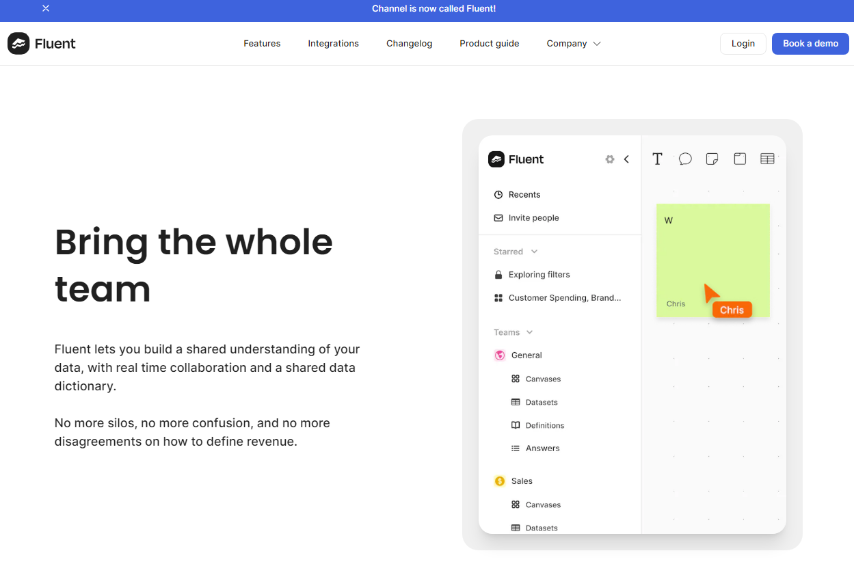The image size is (854, 579).
Task: Open Canvases under General
Action: (x=543, y=379)
